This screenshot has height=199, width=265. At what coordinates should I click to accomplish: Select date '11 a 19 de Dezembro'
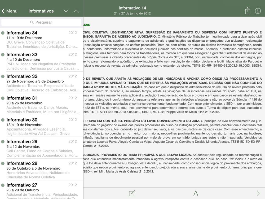pyautogui.click(x=24, y=38)
